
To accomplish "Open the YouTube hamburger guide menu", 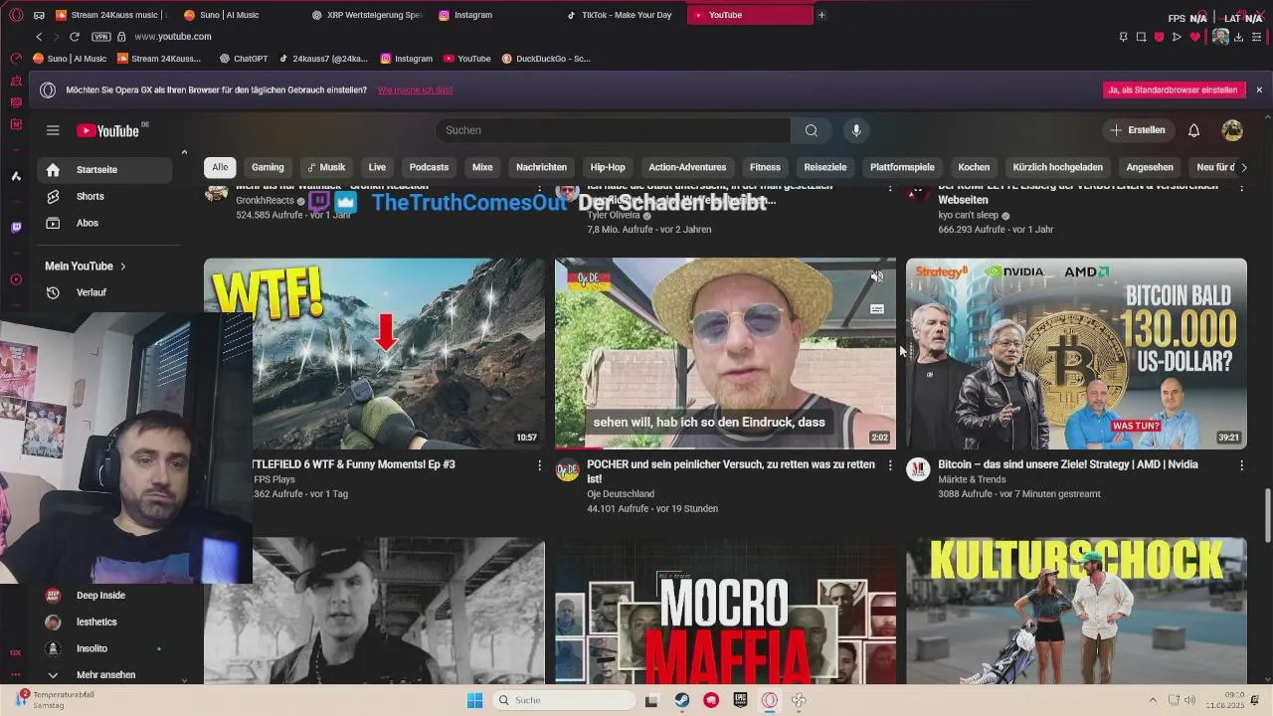I will coord(53,130).
